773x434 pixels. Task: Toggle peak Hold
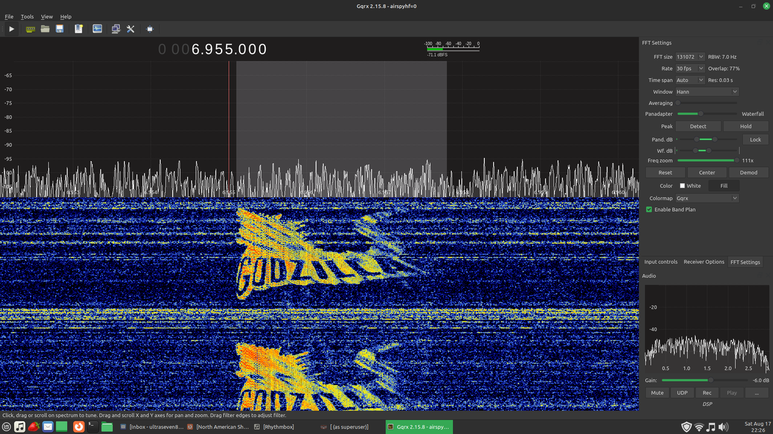point(746,126)
